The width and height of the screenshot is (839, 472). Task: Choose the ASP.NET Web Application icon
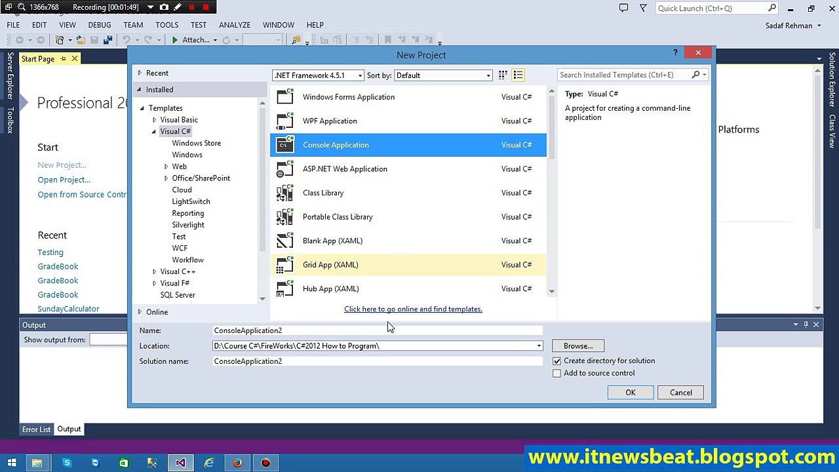click(285, 169)
